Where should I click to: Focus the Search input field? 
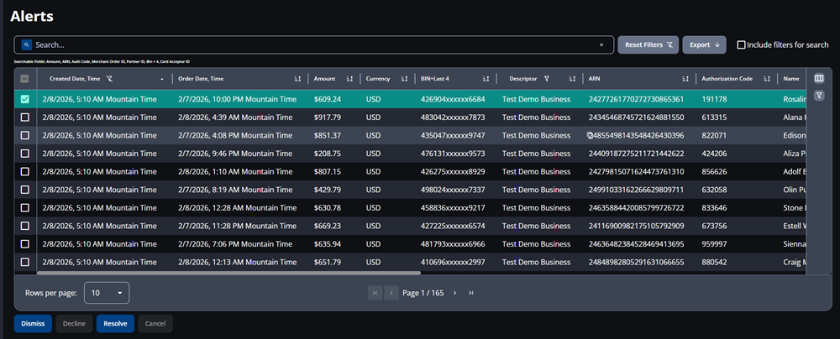click(x=316, y=45)
